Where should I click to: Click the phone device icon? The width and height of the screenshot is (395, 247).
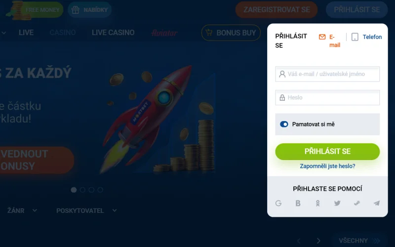coord(355,37)
